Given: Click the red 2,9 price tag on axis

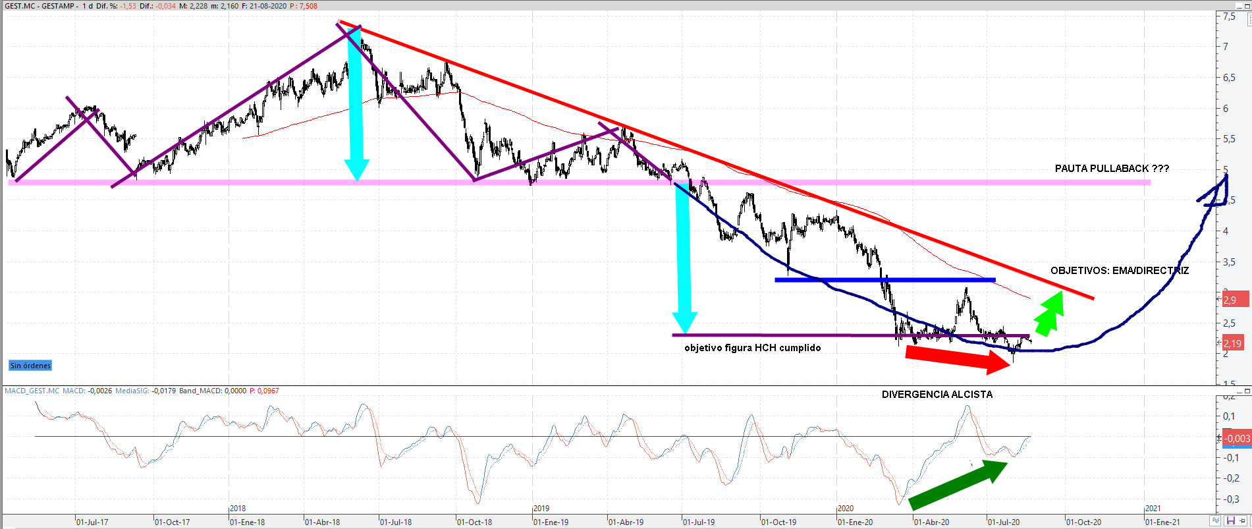Looking at the screenshot, I should 1230,300.
